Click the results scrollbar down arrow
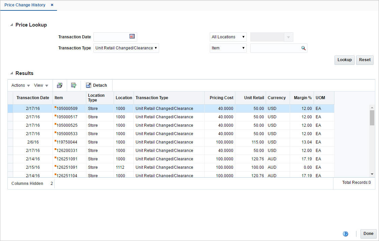Screen dimensions: 379x241 [x=372, y=174]
